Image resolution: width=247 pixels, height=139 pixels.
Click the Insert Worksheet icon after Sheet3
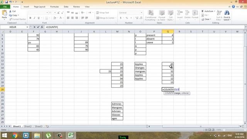click(47, 126)
